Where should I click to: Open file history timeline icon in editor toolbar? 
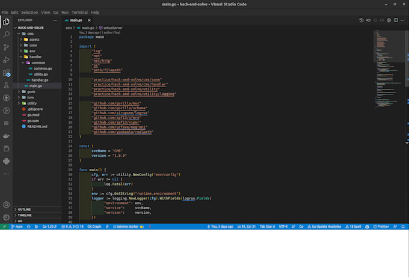click(x=361, y=20)
